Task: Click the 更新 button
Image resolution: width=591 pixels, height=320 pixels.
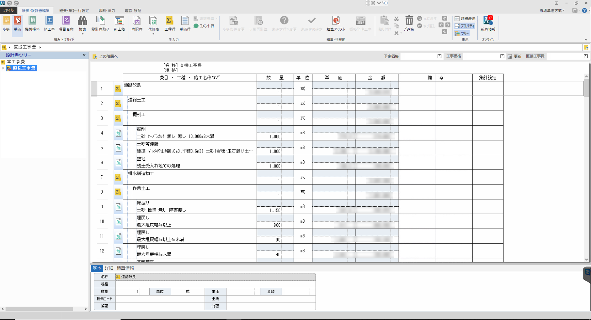Action: [x=517, y=56]
